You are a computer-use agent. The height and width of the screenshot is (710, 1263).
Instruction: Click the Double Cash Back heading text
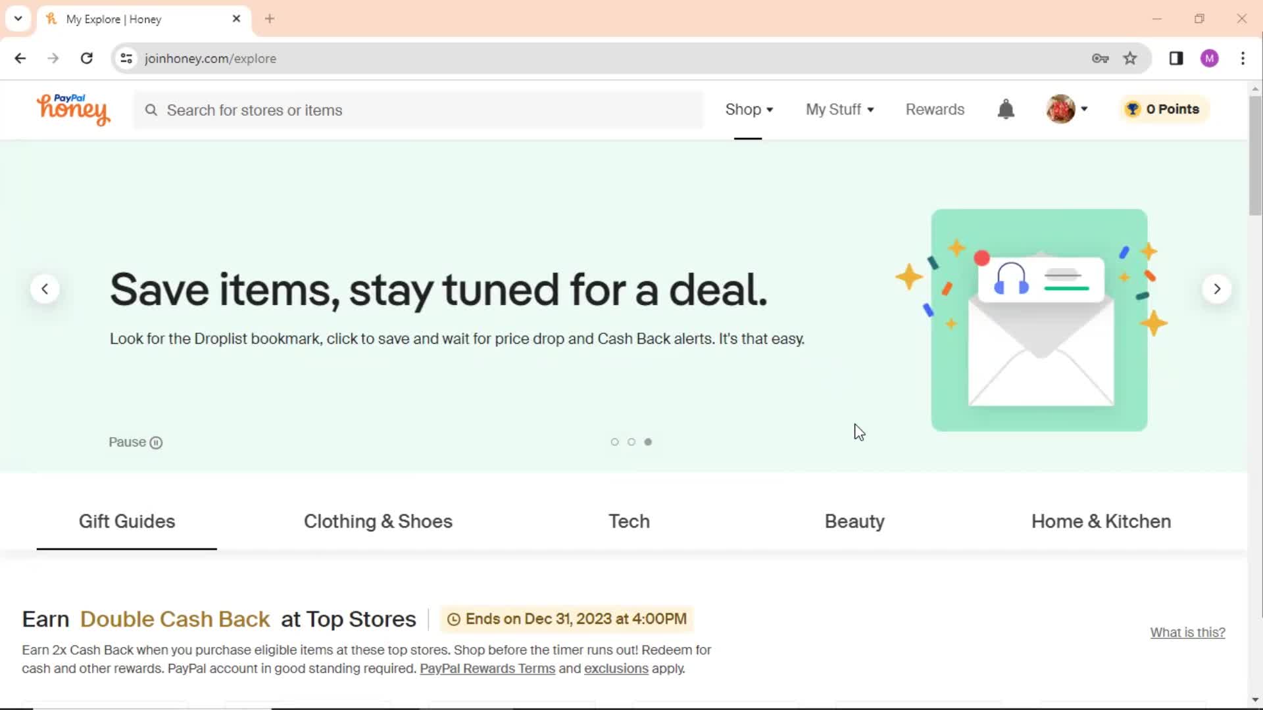point(175,619)
